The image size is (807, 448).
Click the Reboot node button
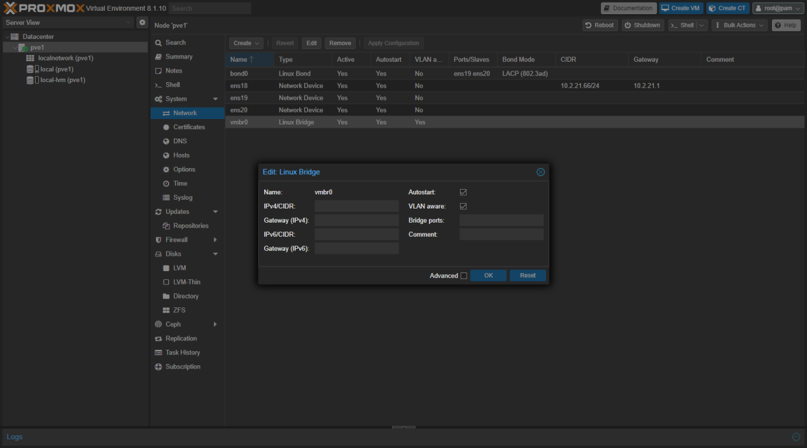tap(600, 25)
